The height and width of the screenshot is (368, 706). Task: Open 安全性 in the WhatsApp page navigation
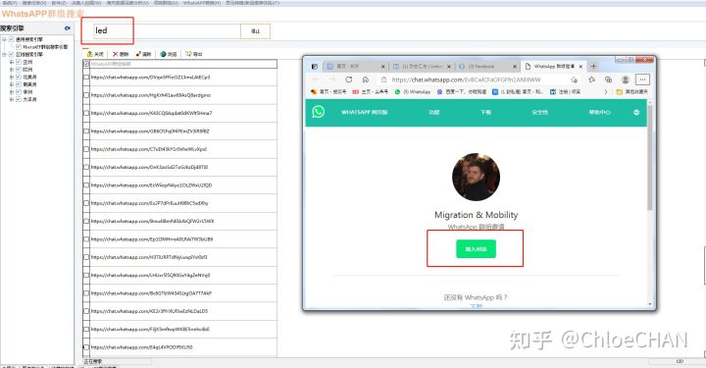pos(539,112)
